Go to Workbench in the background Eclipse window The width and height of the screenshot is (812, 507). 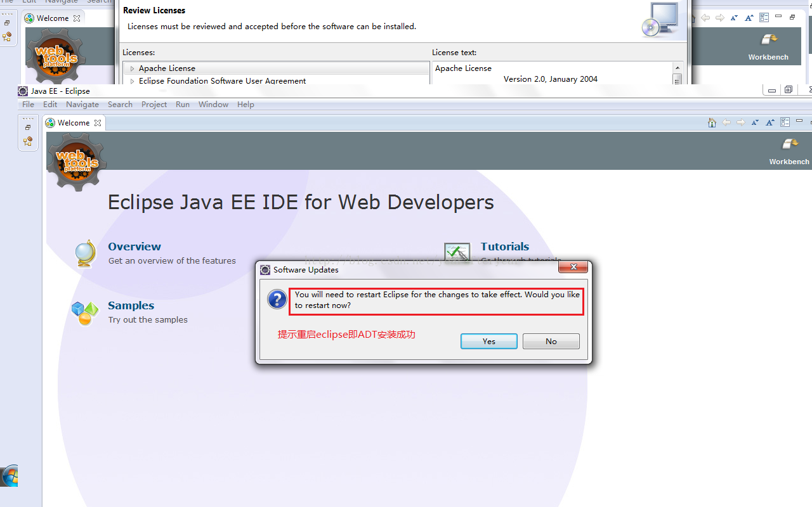768,48
